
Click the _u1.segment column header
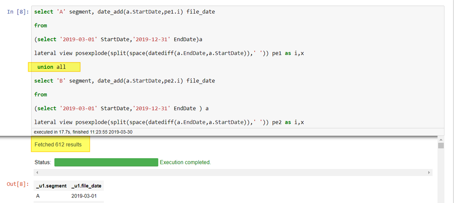pos(50,186)
